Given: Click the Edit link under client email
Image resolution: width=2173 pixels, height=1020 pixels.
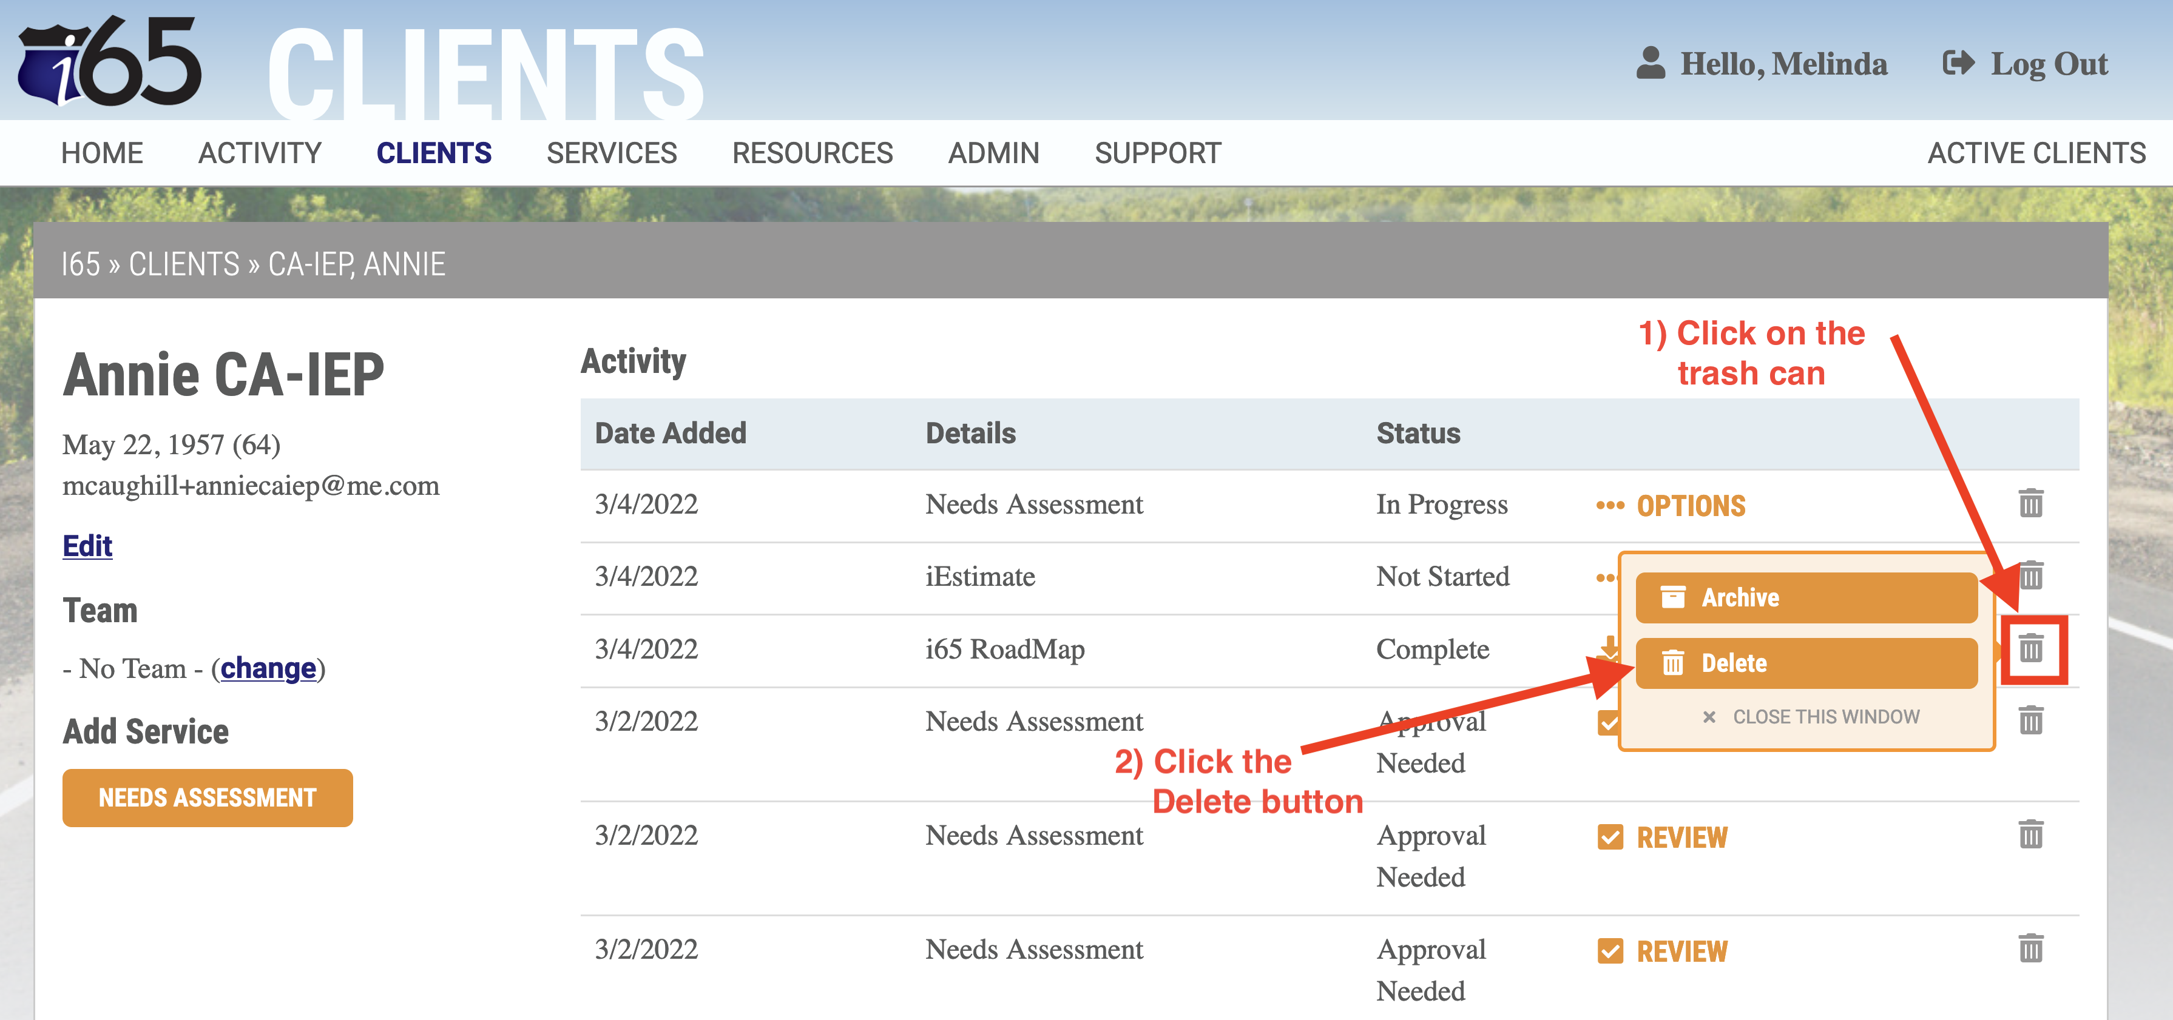Looking at the screenshot, I should pos(87,546).
